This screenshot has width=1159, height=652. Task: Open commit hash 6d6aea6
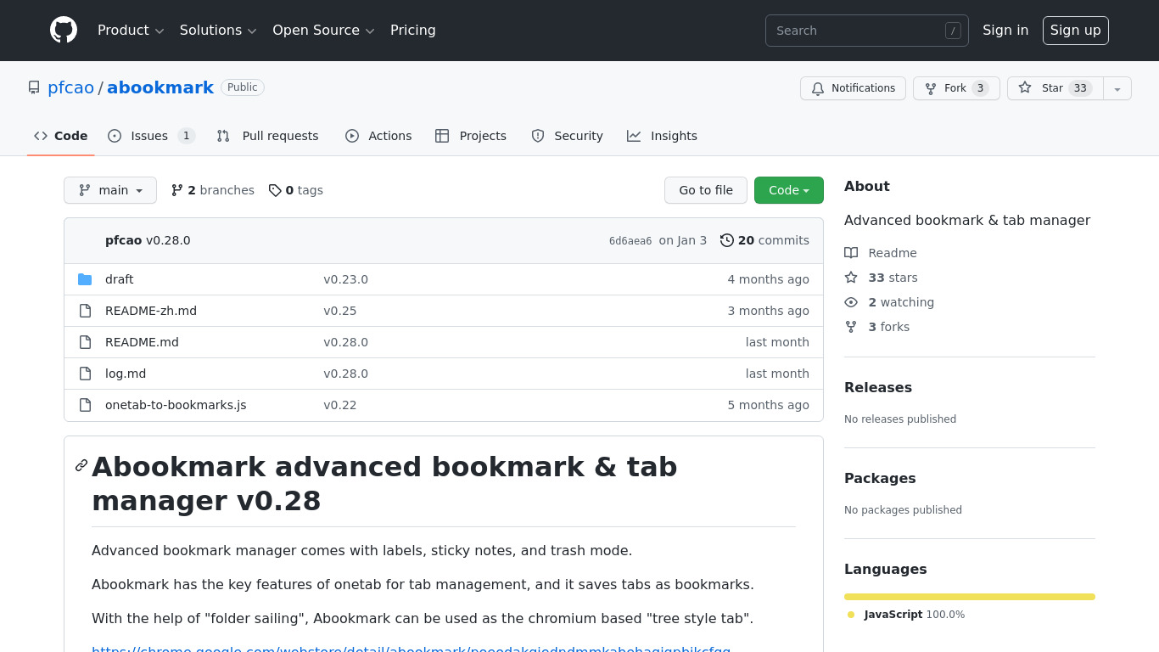pyautogui.click(x=630, y=241)
